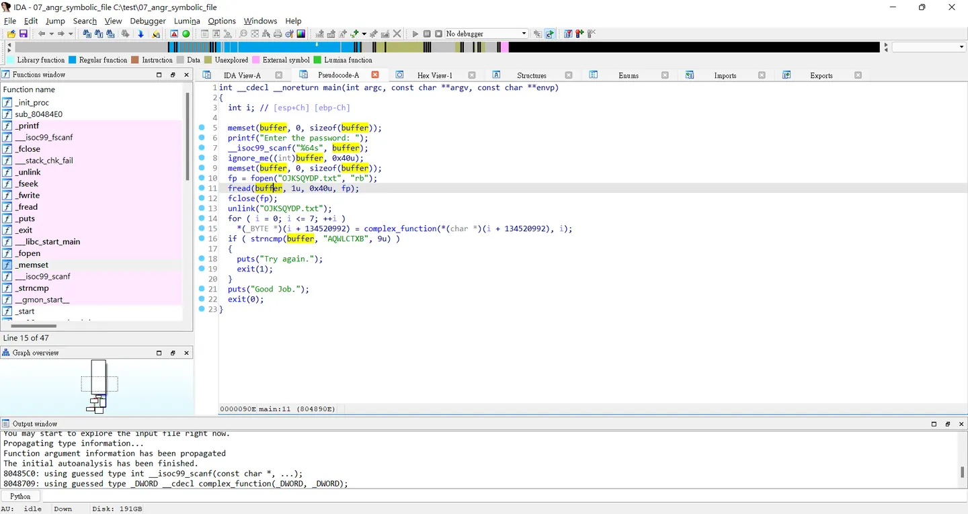
Task: Click the Jump back arrow icon
Action: (42, 34)
